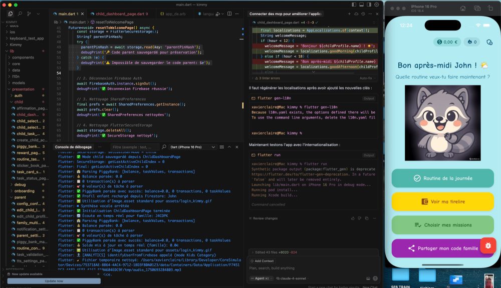Start a new chat with plus icon
Image resolution: width=501 pixels, height=288 pixels.
click(x=349, y=13)
